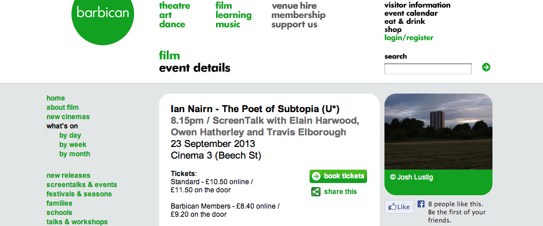
Task: Click the support us link
Action: pyautogui.click(x=294, y=24)
